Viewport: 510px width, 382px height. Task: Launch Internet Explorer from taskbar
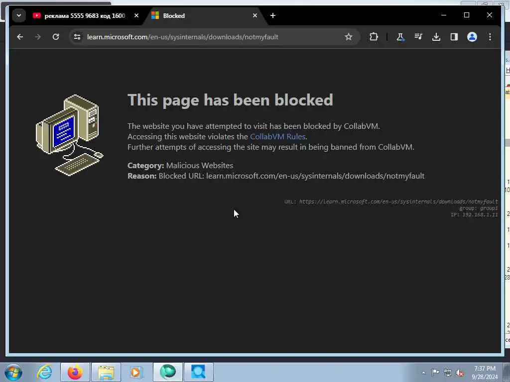(x=44, y=372)
